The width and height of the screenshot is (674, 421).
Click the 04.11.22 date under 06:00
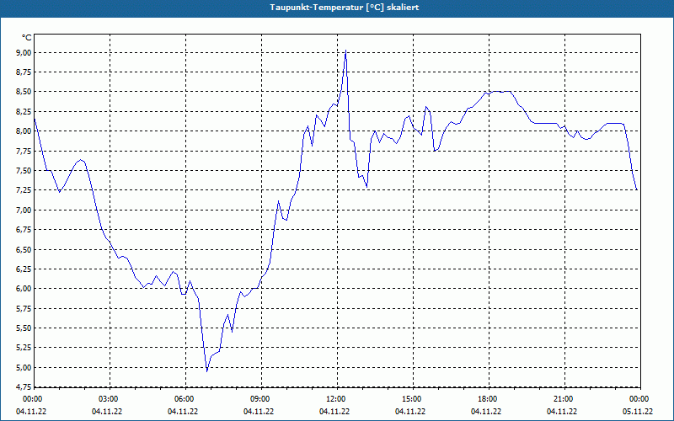coord(183,411)
